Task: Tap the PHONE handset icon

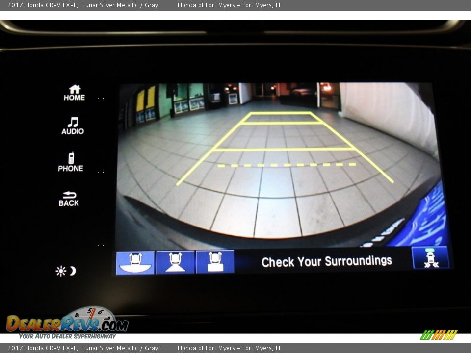Action: click(x=71, y=162)
